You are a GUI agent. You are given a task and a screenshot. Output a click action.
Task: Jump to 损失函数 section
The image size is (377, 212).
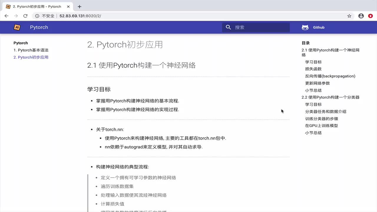click(313, 69)
